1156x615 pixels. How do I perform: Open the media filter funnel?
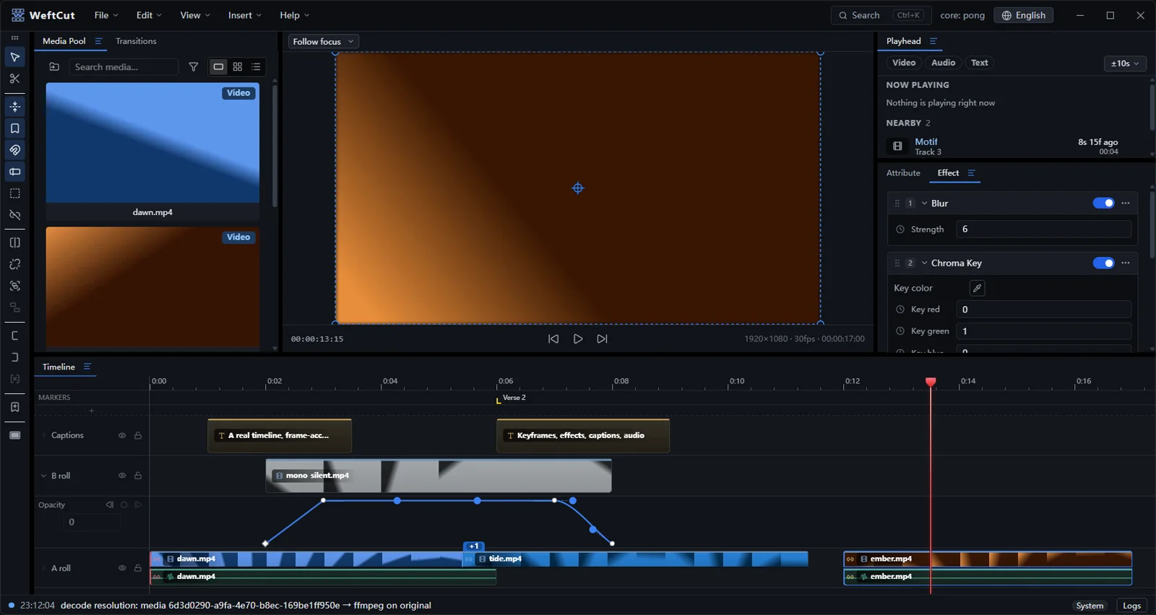point(193,67)
